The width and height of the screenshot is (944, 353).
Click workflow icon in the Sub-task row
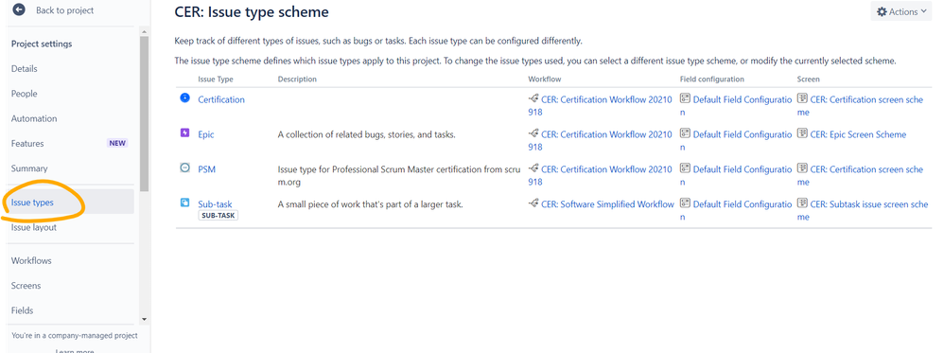pyautogui.click(x=533, y=203)
